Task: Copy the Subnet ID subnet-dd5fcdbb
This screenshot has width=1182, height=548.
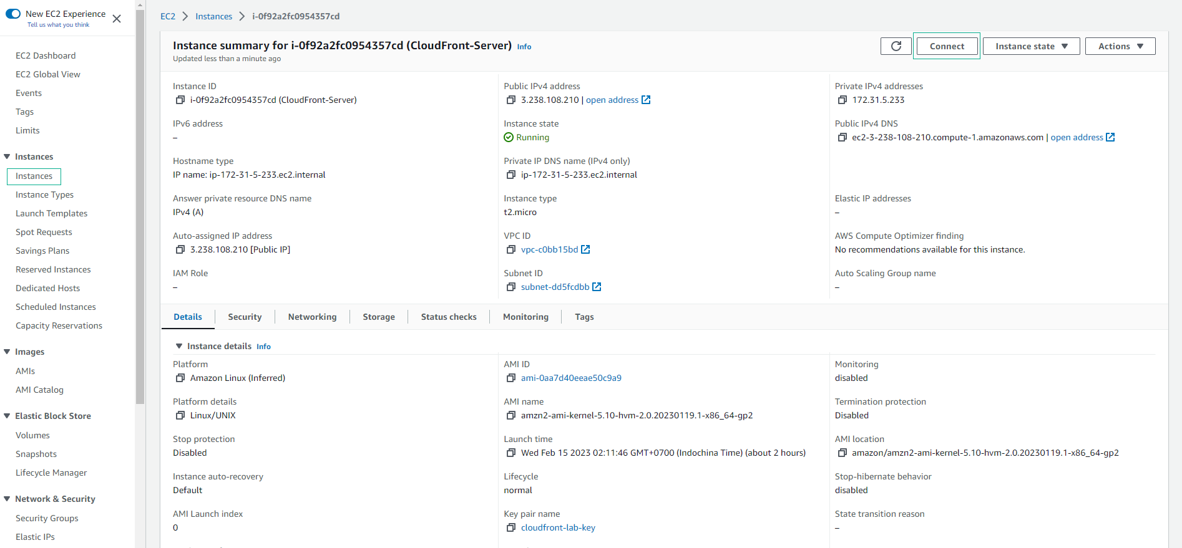Action: pyautogui.click(x=511, y=287)
